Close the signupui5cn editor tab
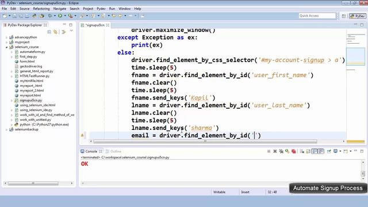368x207 pixels. (108, 25)
